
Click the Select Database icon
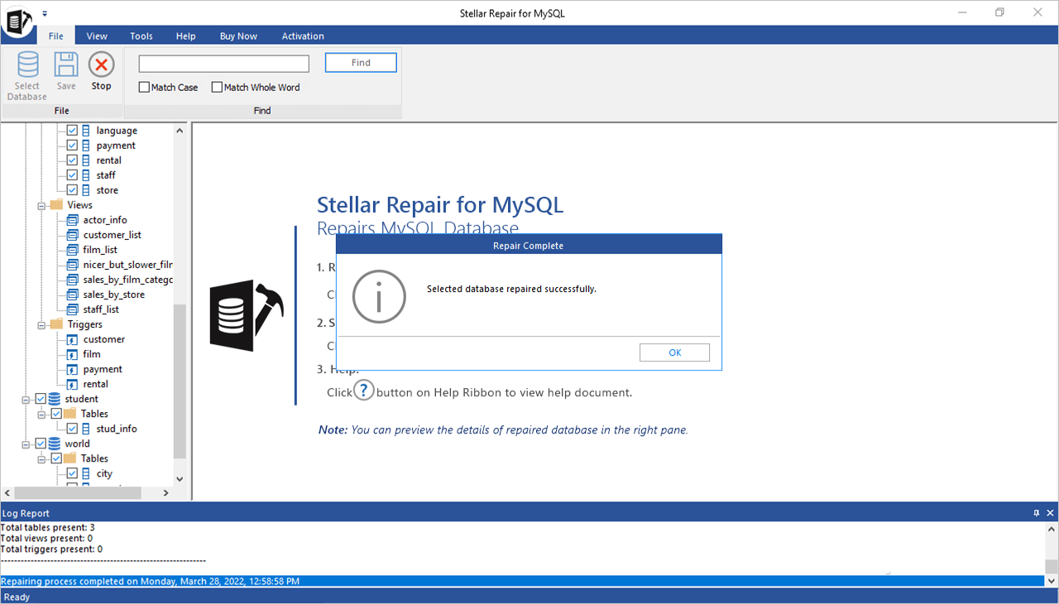27,65
